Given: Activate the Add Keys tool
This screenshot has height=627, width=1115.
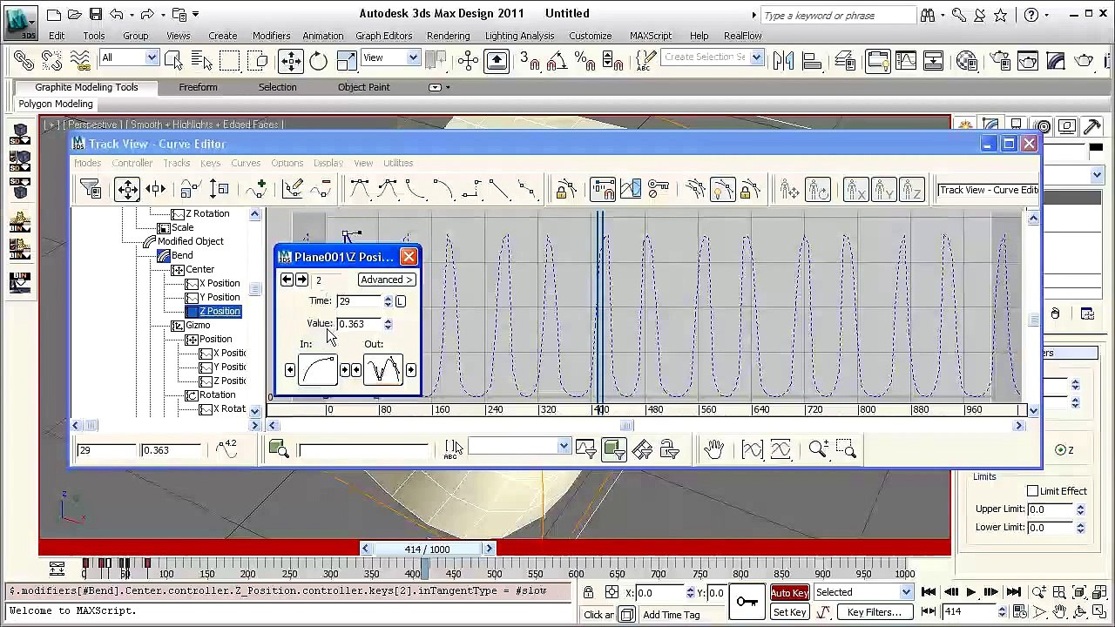Looking at the screenshot, I should [x=255, y=189].
